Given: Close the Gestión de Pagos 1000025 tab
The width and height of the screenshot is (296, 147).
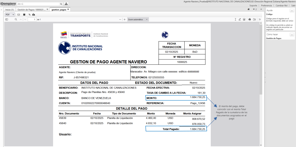Looking at the screenshot, I should tap(47, 9).
